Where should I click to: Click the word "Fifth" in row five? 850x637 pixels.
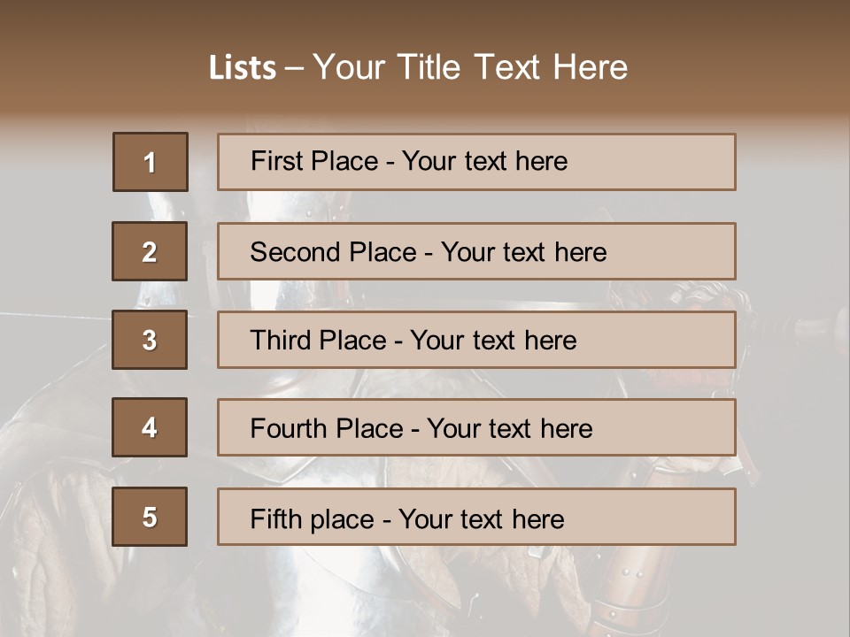pos(276,518)
